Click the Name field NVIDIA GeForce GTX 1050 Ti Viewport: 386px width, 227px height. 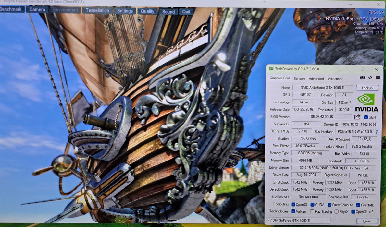tap(322, 88)
